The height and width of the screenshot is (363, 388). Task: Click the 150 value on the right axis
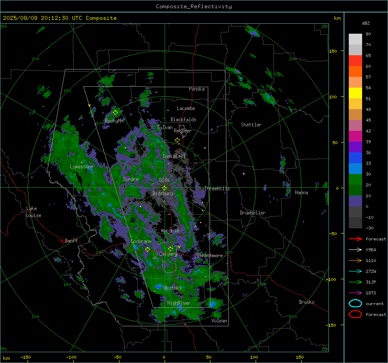[x=333, y=51]
